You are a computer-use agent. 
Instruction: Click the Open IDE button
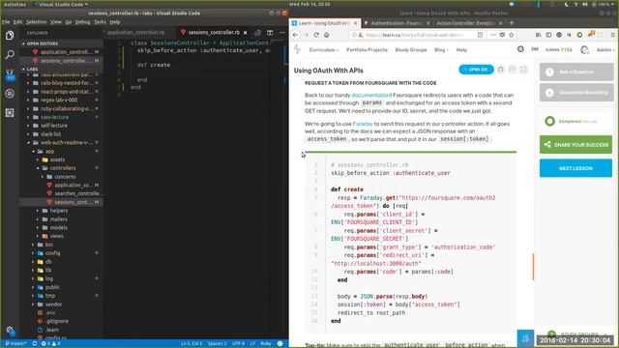(x=476, y=70)
